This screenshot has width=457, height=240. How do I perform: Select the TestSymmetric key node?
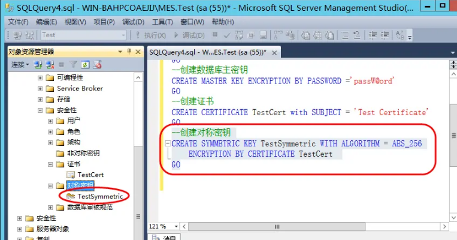click(x=100, y=196)
